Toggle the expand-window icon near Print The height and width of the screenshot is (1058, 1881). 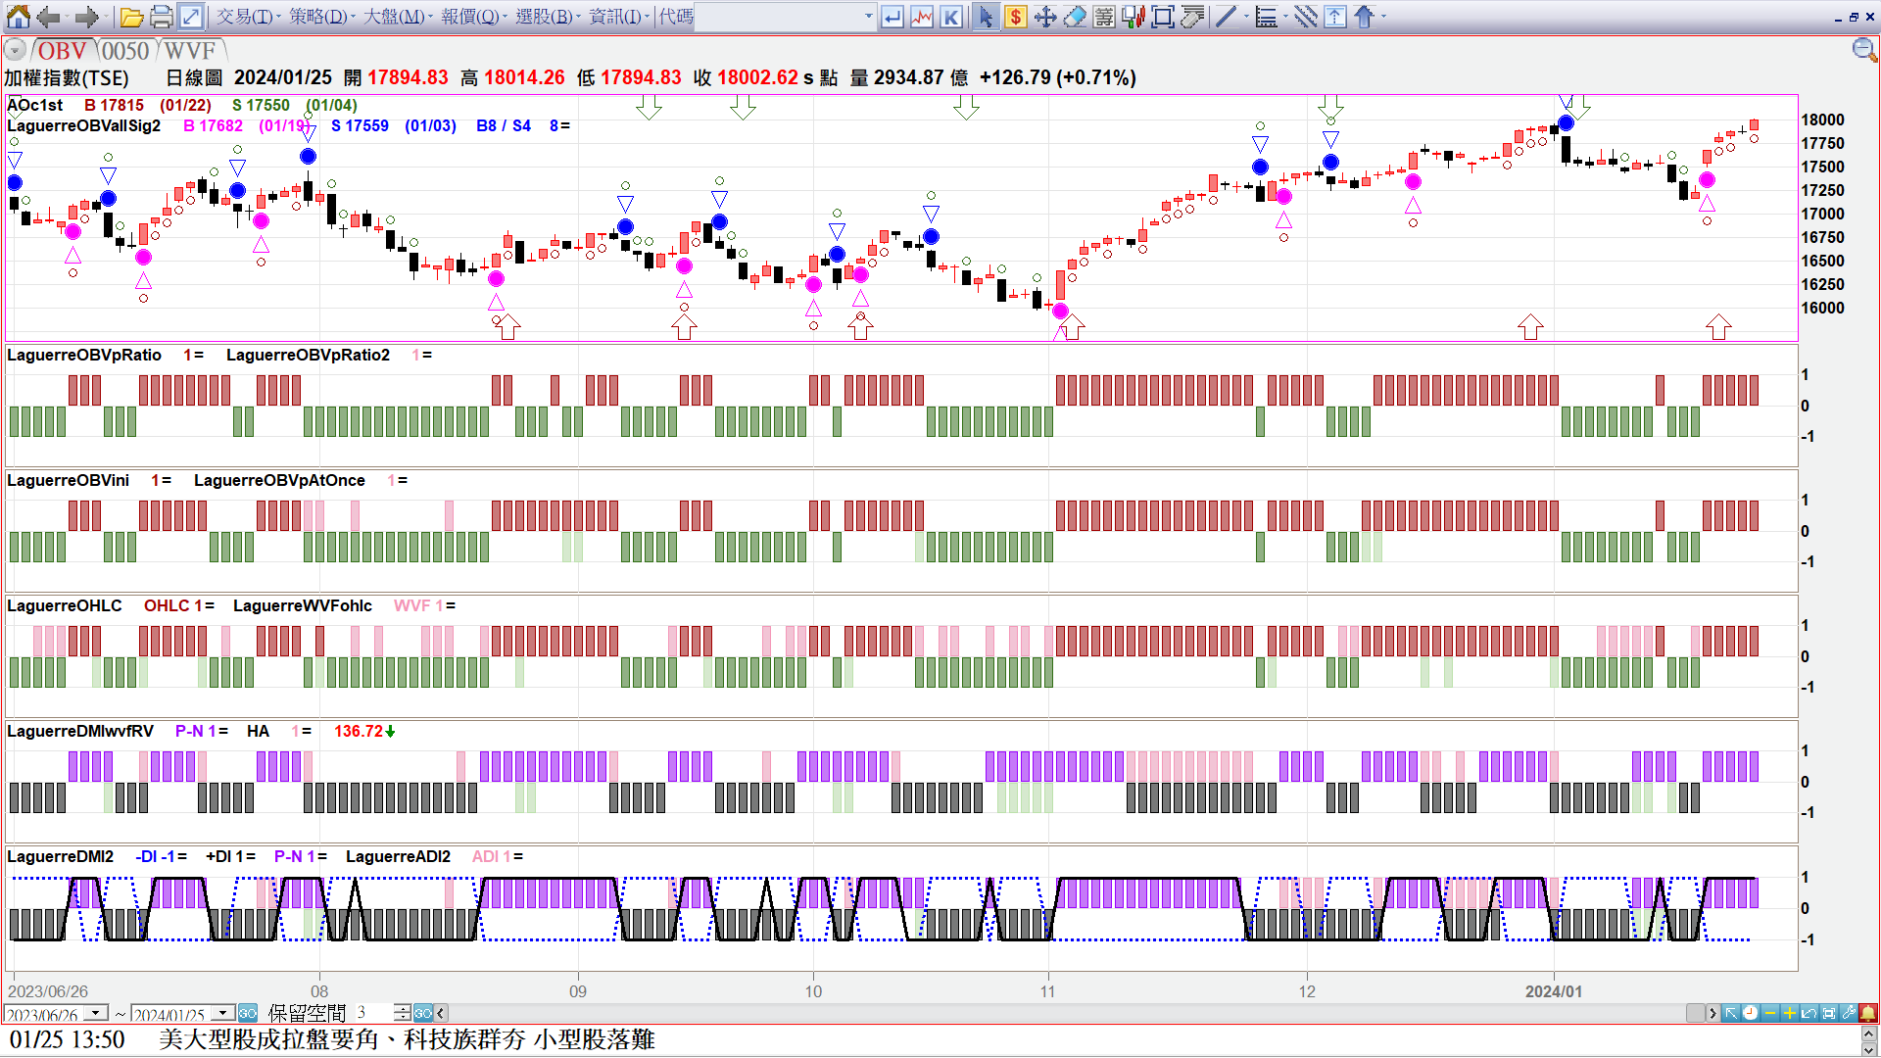[191, 17]
